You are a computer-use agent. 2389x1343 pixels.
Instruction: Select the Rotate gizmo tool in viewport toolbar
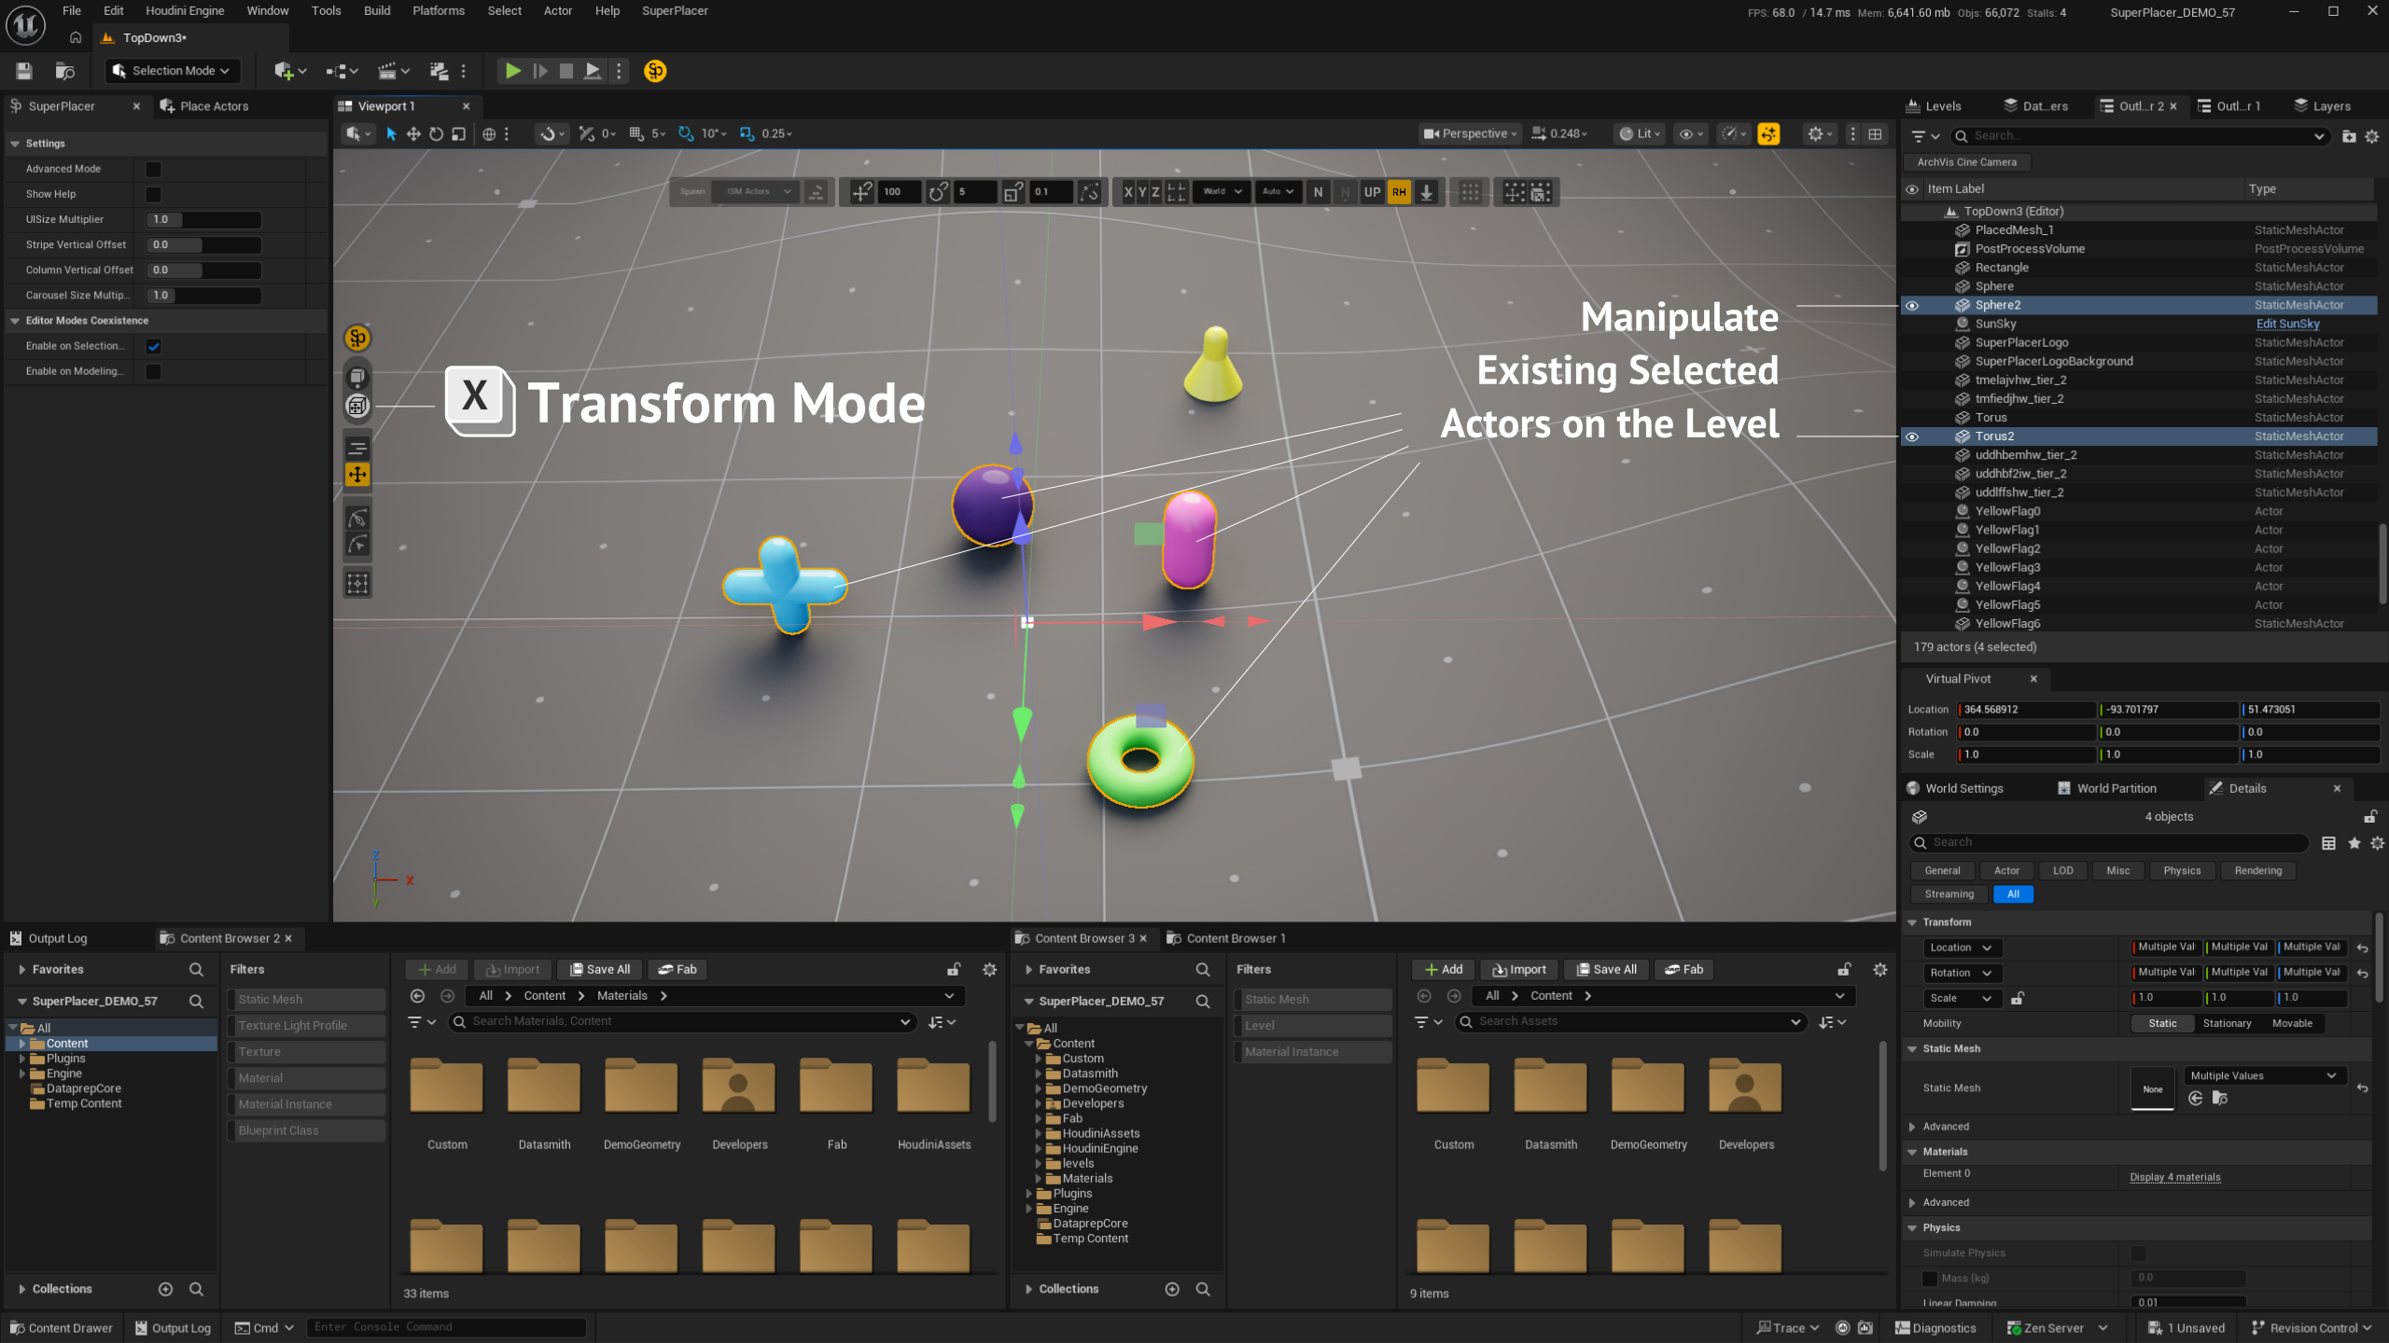(436, 134)
